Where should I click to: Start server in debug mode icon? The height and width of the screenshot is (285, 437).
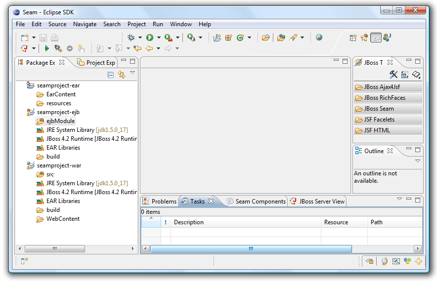[x=58, y=48]
